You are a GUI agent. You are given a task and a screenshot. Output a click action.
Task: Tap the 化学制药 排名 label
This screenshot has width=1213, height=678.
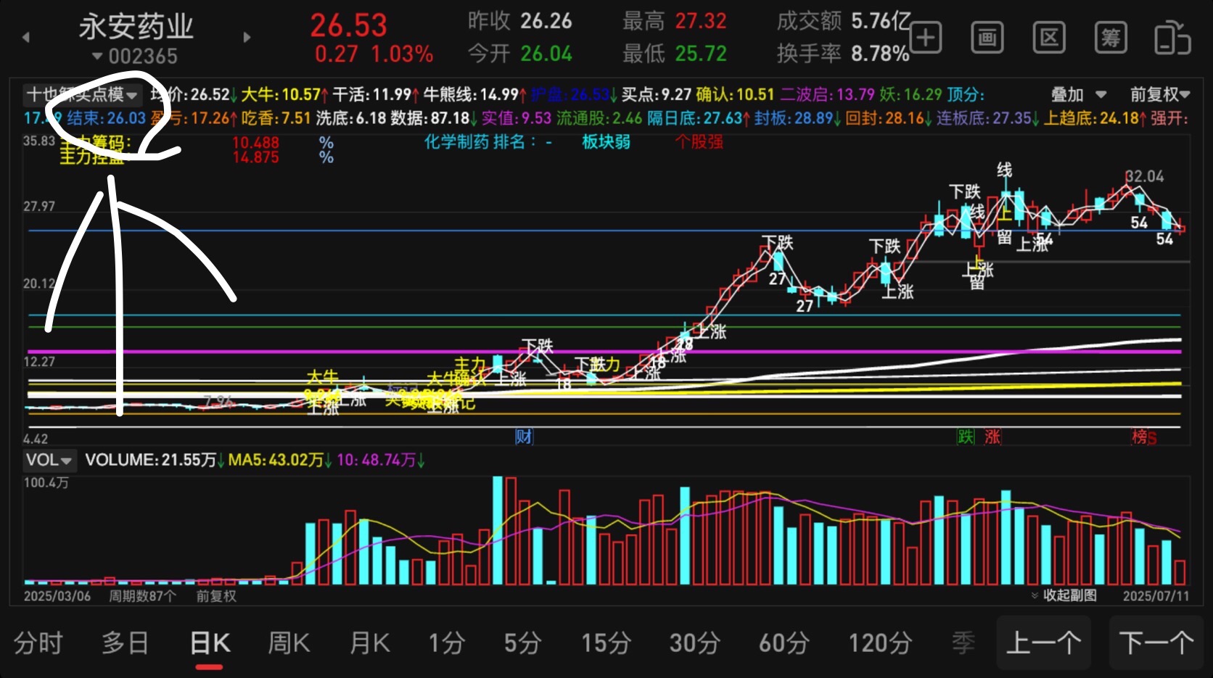480,142
